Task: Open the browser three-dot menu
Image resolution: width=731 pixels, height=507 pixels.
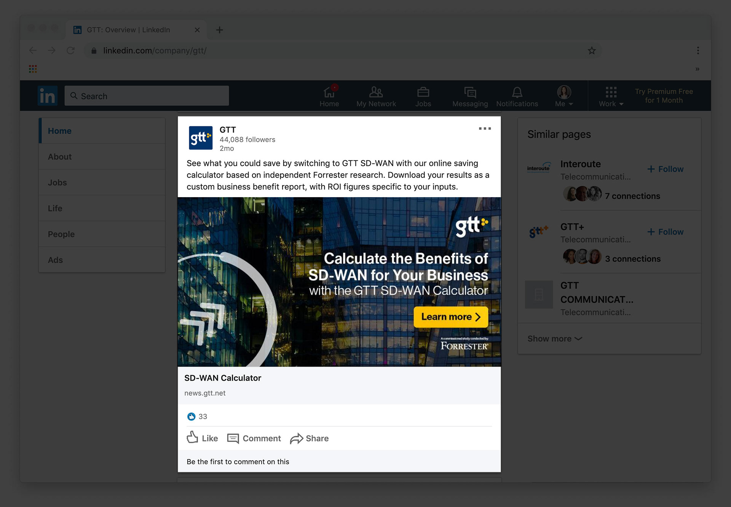Action: (698, 51)
